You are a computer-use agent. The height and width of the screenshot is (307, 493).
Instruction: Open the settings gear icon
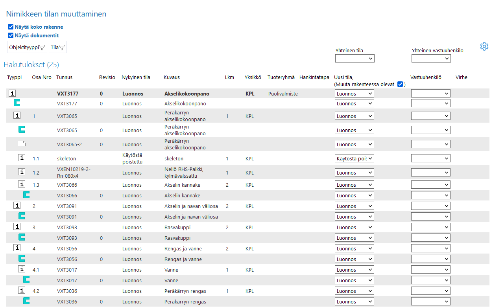pos(484,46)
